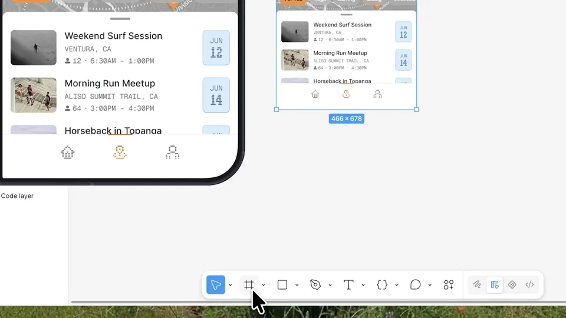Screen dimensions: 566x318
Task: Click 'Horseback in Topanga' title in large mockup
Action: point(113,131)
